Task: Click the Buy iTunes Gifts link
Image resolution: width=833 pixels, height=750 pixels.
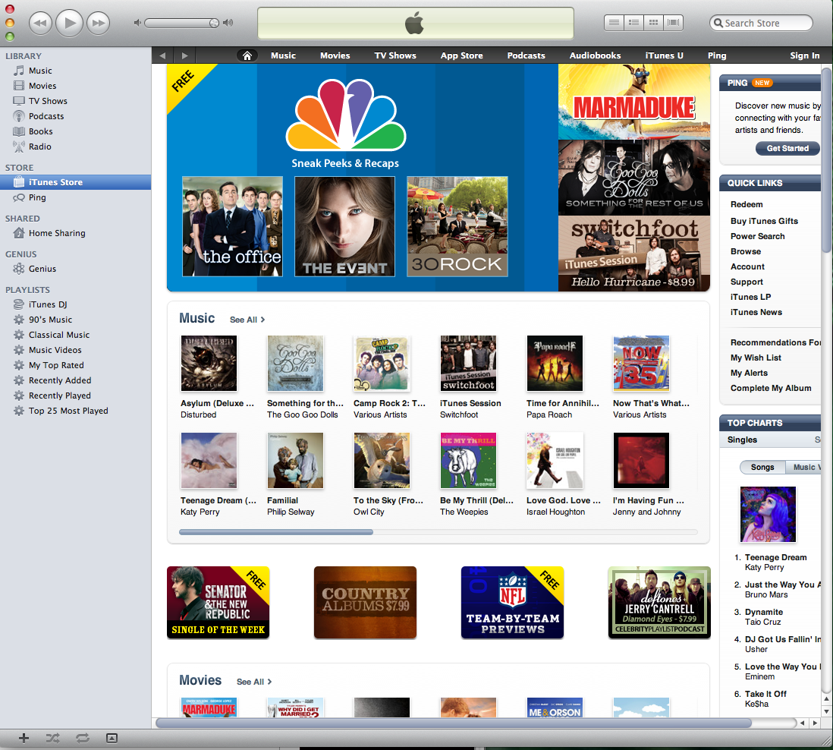Action: click(764, 221)
